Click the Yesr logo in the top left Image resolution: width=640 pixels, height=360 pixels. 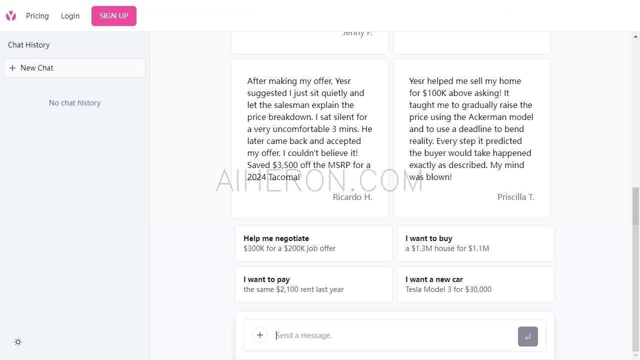point(10,15)
